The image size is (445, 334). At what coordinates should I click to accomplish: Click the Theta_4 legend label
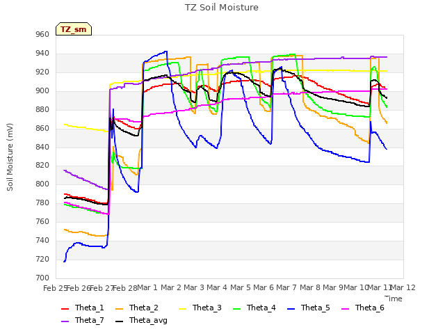tap(261, 308)
